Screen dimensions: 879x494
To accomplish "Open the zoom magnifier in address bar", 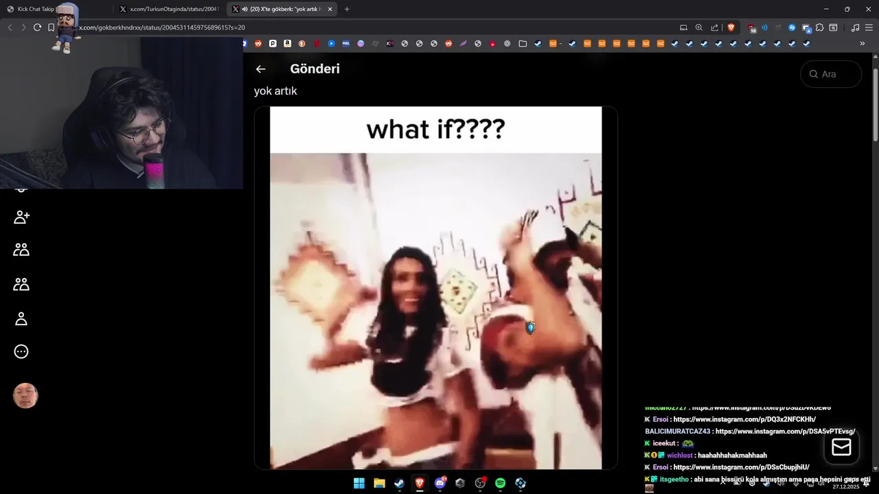I will pos(699,27).
